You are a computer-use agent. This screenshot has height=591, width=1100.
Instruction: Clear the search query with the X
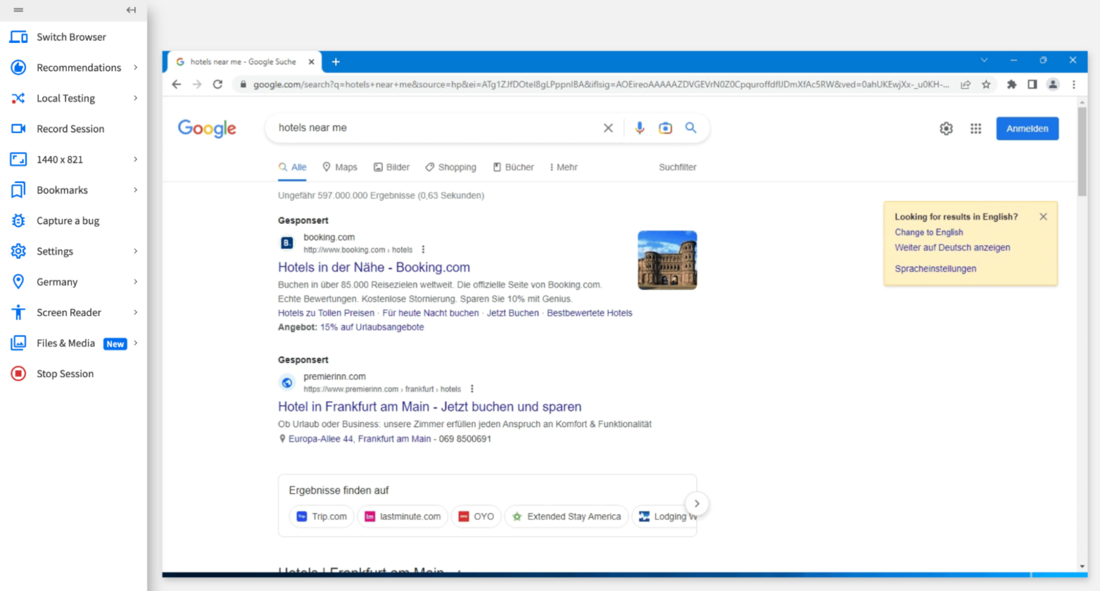[x=608, y=127]
